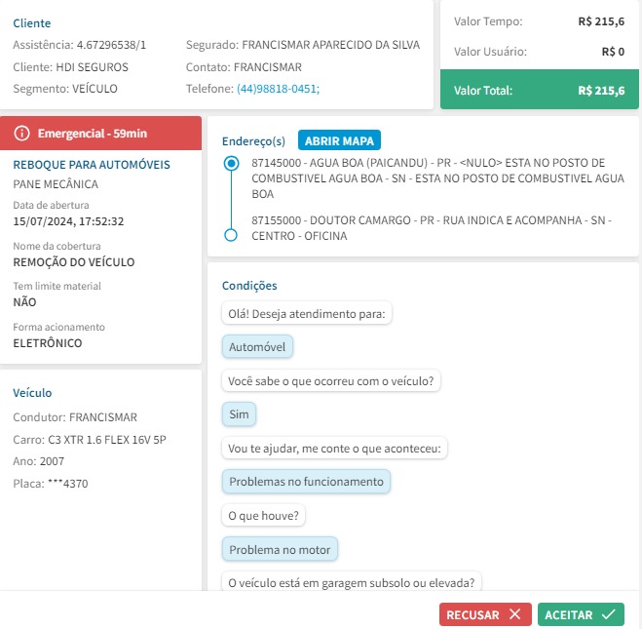Select the Problema no motor chip
Viewport: 642px width, 629px height.
(280, 549)
